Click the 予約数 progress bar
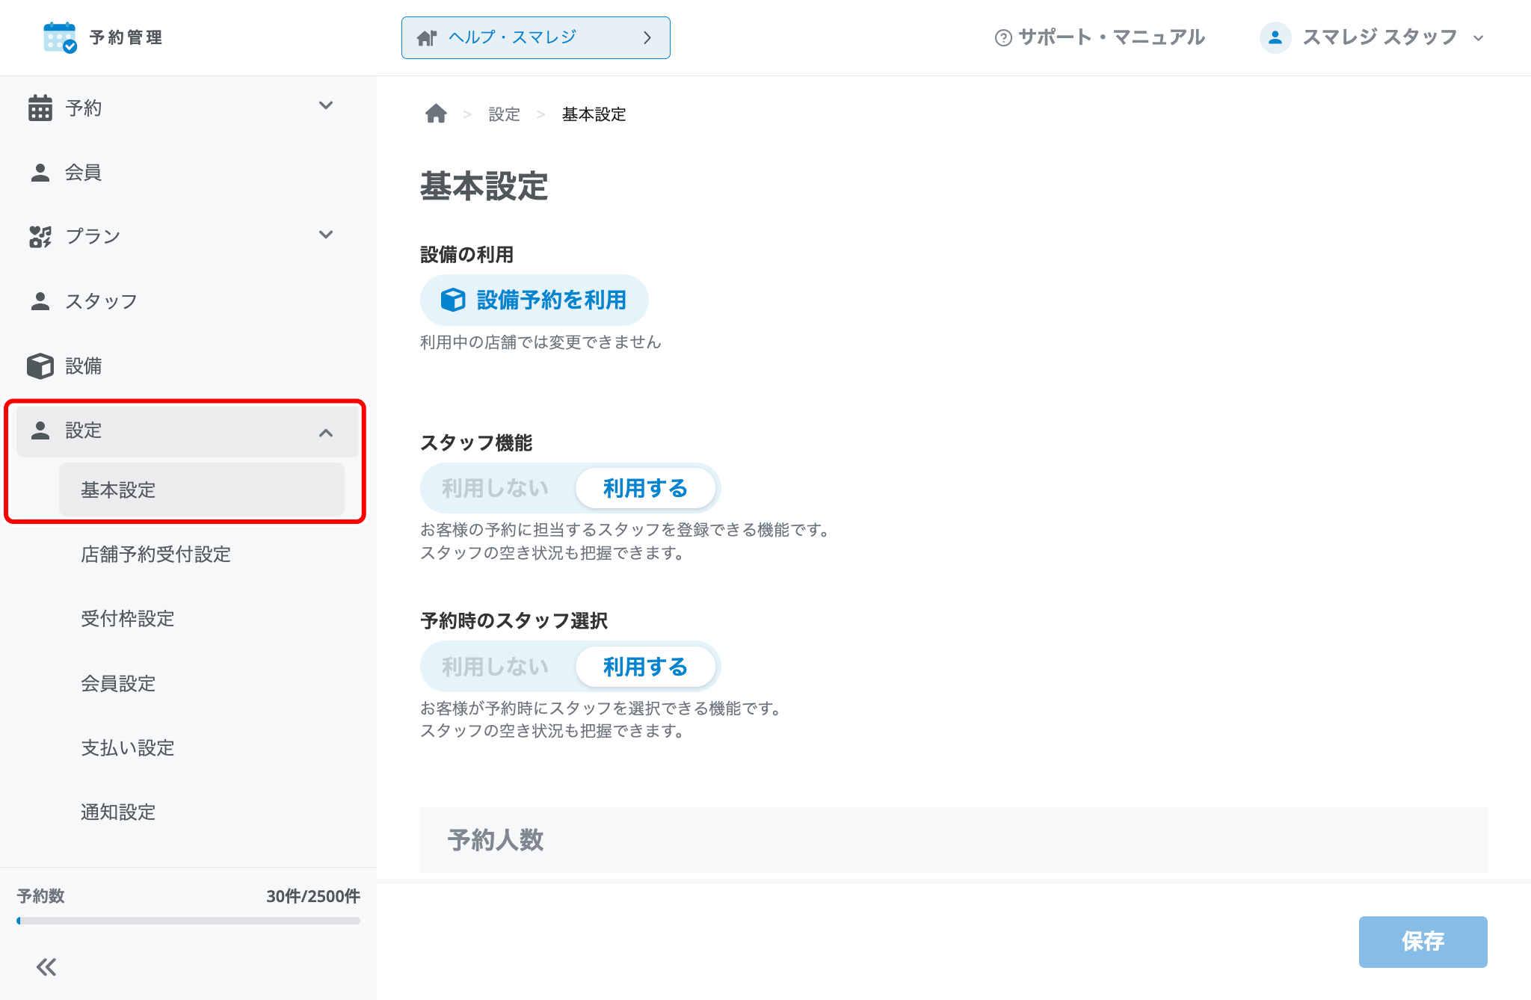Image resolution: width=1531 pixels, height=1000 pixels. pyautogui.click(x=188, y=921)
